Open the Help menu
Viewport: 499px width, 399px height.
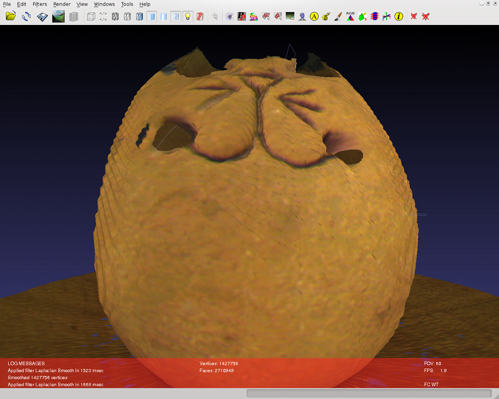pyautogui.click(x=145, y=4)
